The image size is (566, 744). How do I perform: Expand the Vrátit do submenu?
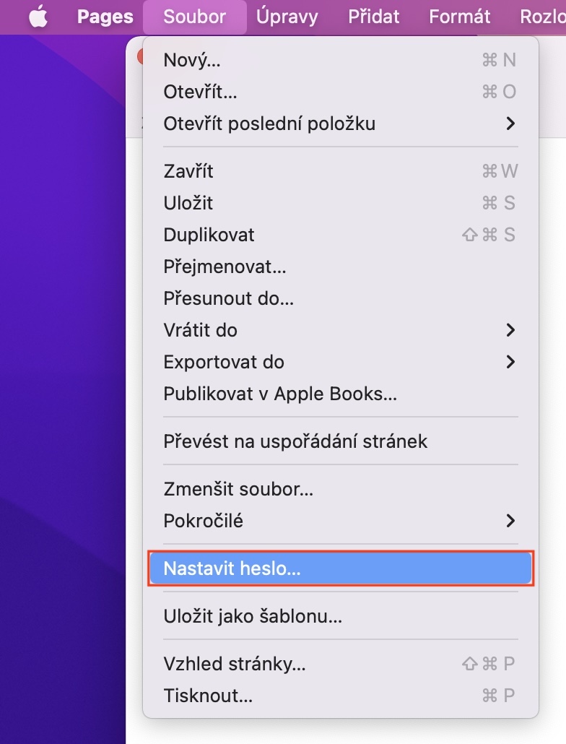point(201,330)
